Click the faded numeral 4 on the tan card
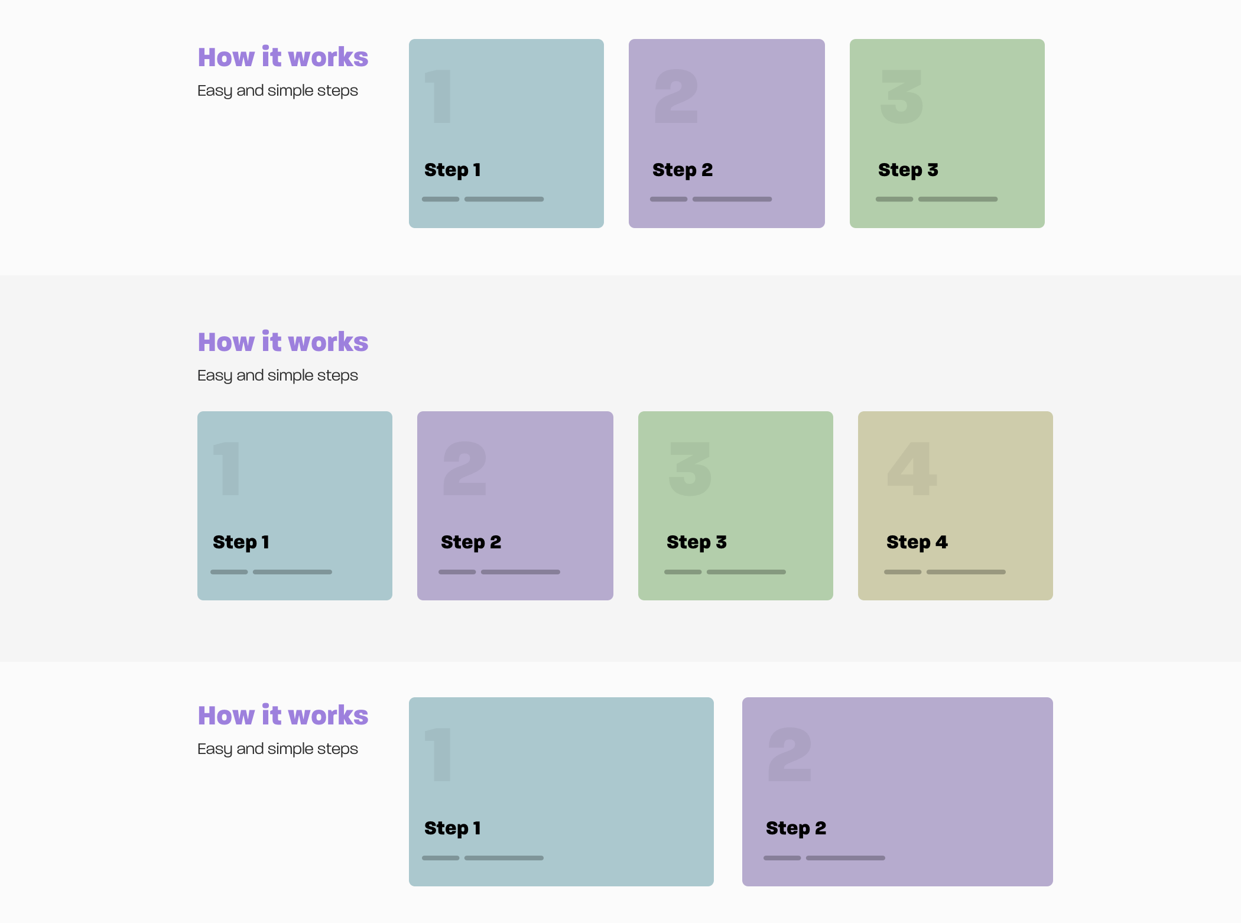 [912, 469]
